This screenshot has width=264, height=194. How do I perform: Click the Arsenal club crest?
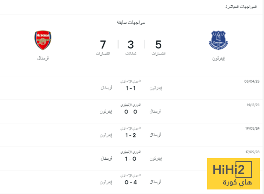click(42, 40)
